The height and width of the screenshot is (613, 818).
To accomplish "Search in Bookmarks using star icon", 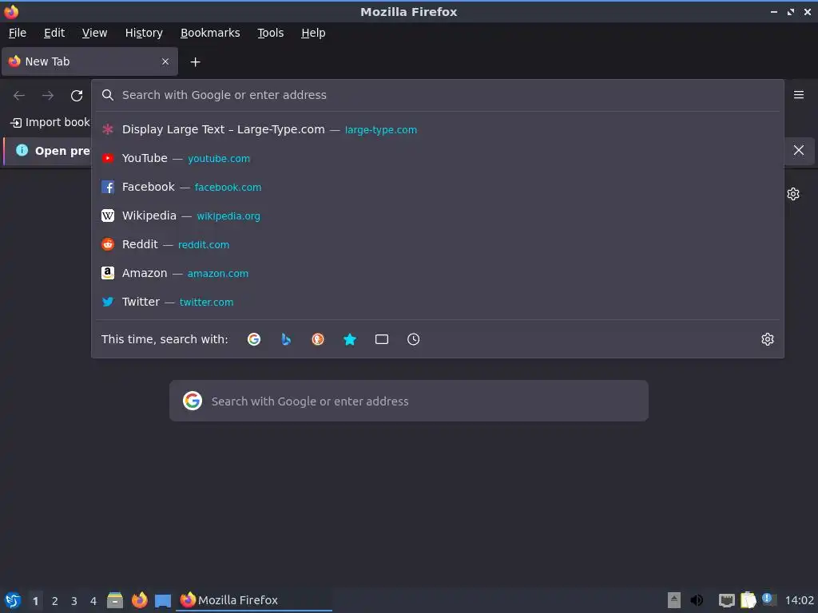I will tap(350, 339).
